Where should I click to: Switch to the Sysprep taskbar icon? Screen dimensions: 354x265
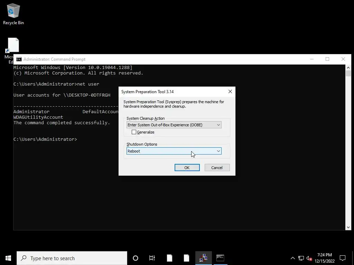[x=203, y=258]
